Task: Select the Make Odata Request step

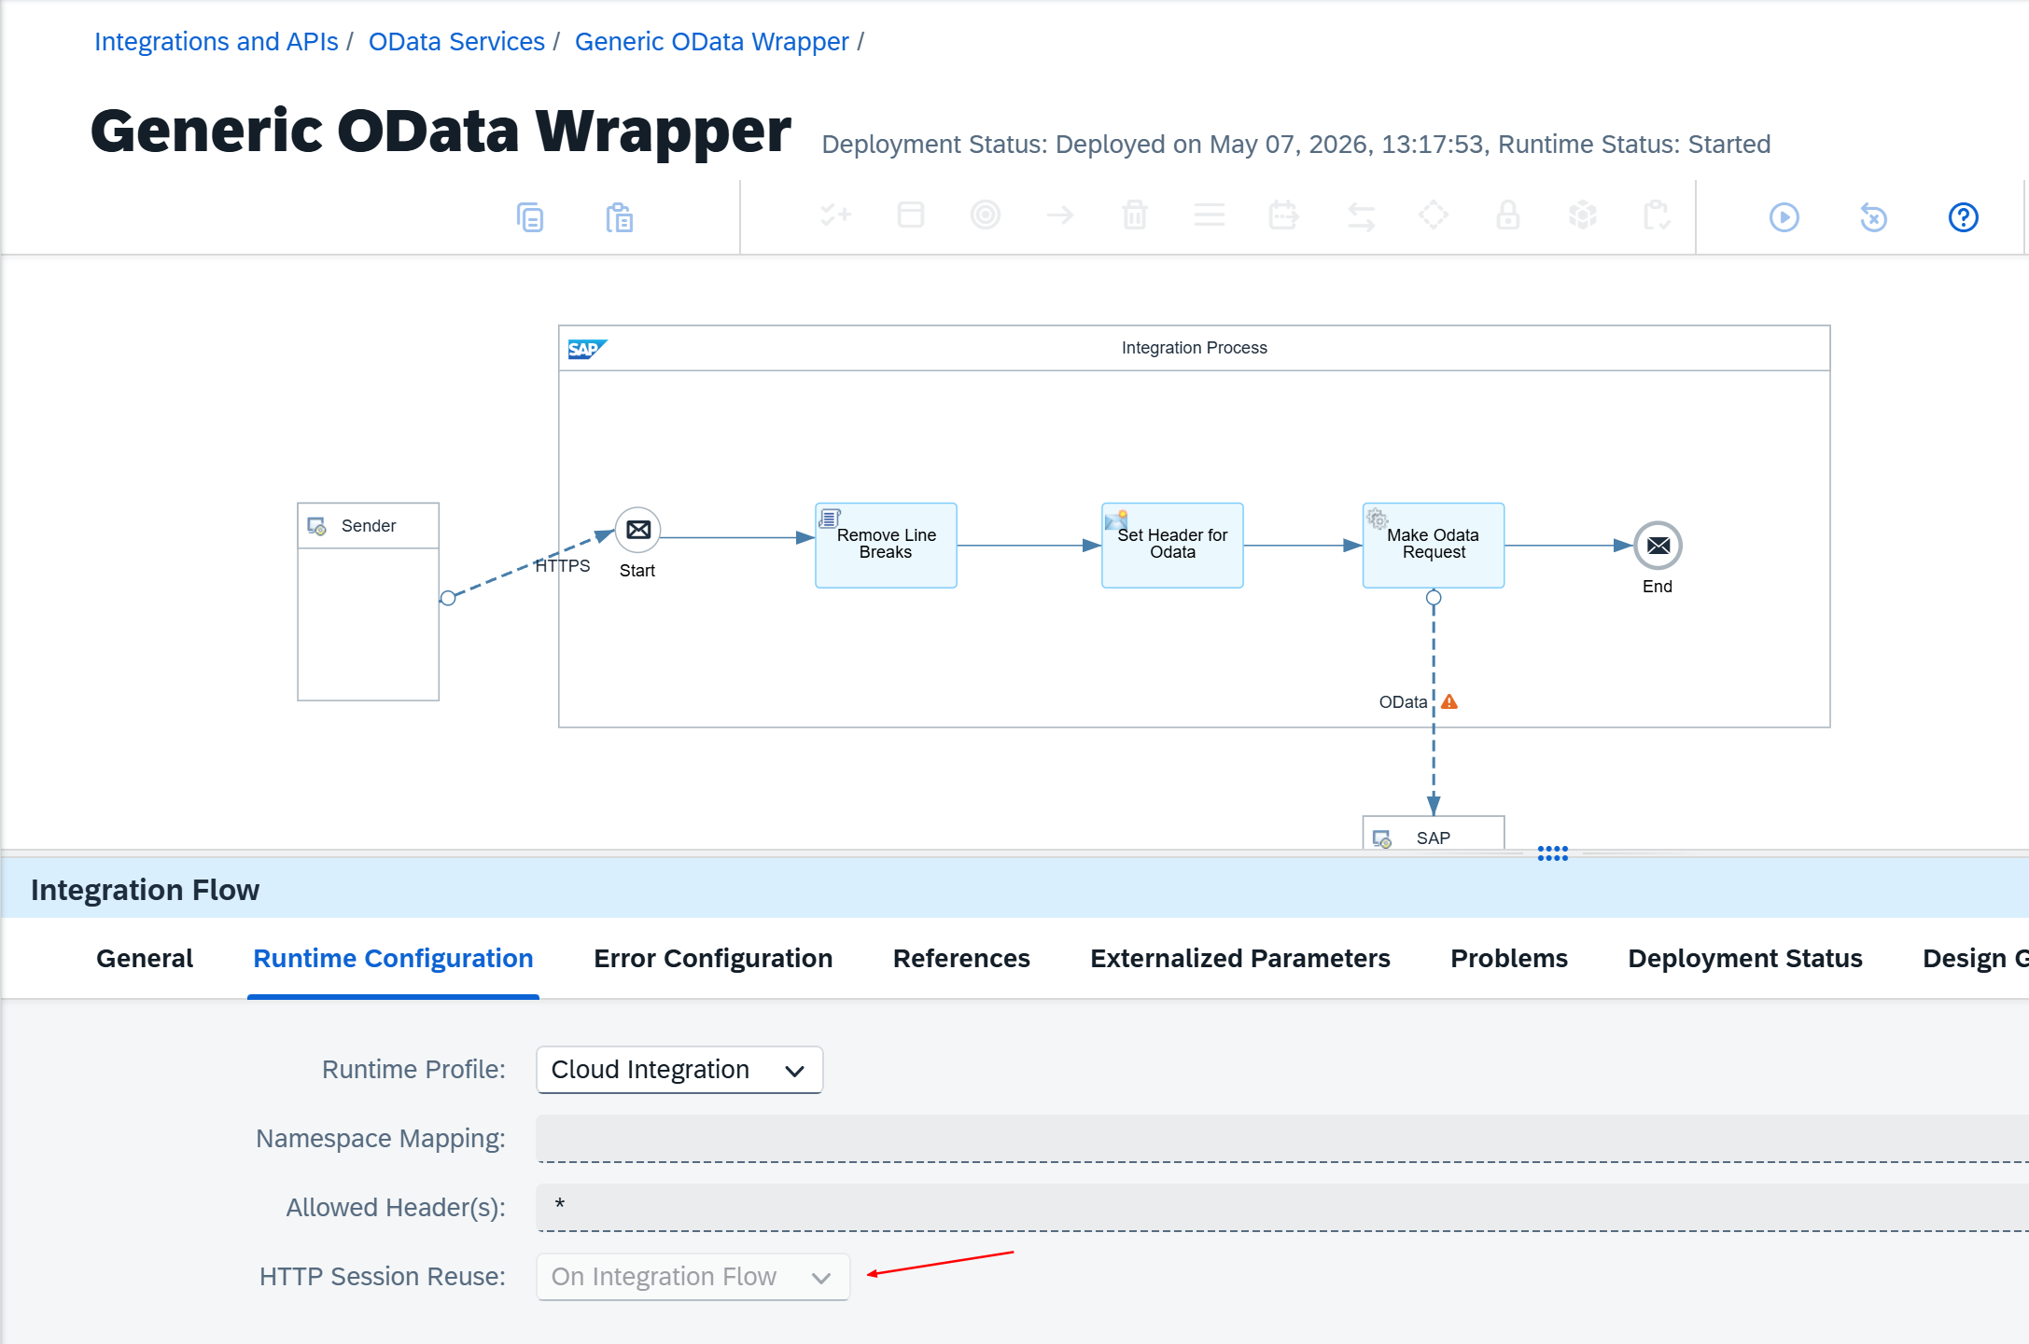Action: [1434, 546]
